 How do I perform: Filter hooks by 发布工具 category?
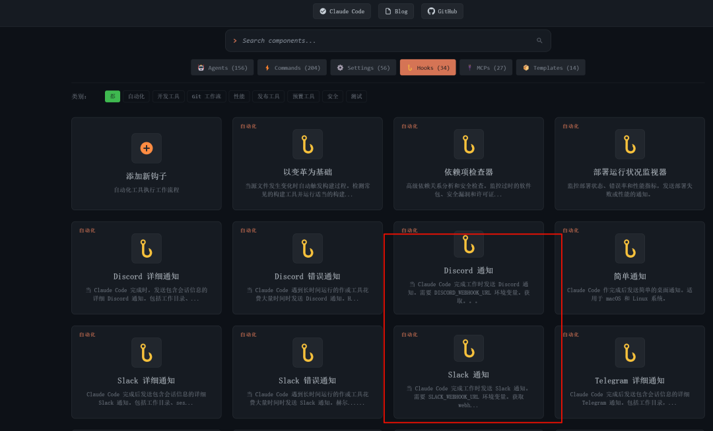coord(268,96)
